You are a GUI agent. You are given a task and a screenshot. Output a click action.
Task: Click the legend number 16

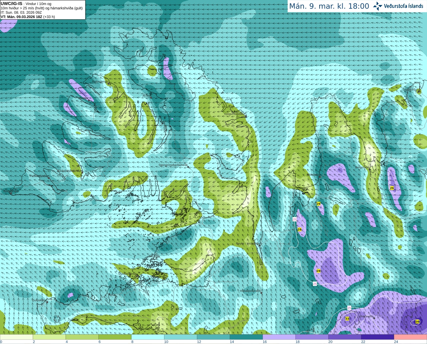click(x=265, y=342)
